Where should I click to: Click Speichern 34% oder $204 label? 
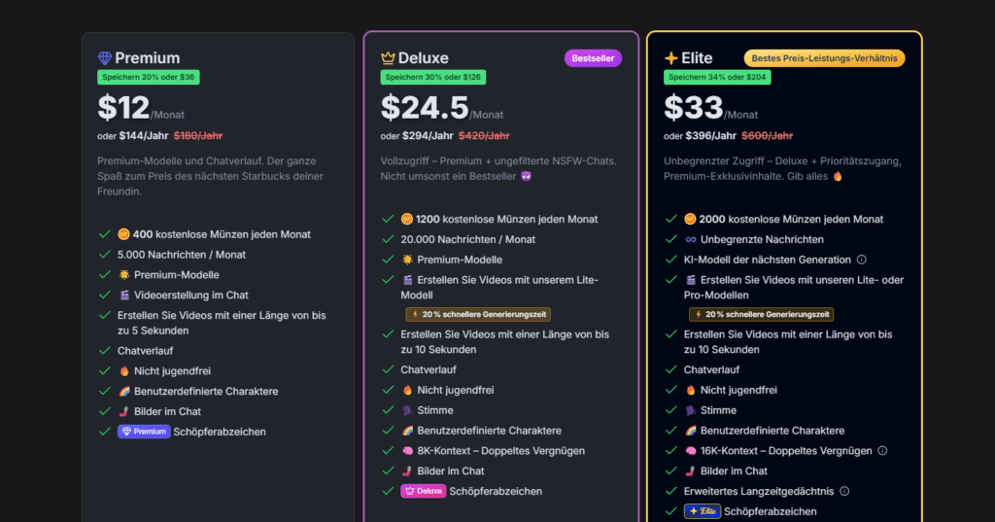tap(717, 78)
